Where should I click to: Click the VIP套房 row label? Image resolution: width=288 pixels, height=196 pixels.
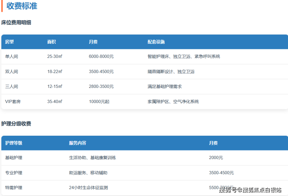(x=12, y=101)
